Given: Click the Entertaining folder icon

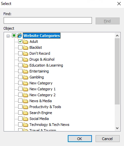Looking at the screenshot, I should pos(25,71).
